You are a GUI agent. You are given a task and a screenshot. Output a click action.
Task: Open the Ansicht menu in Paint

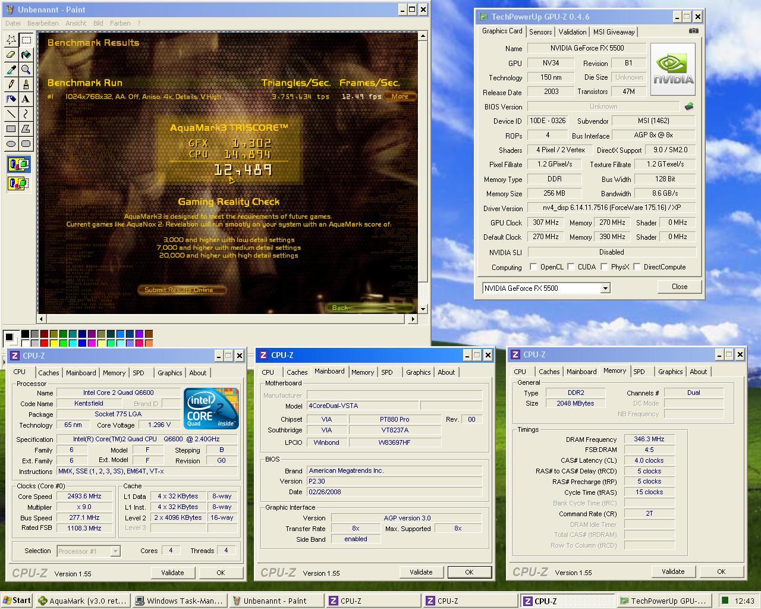tap(76, 23)
